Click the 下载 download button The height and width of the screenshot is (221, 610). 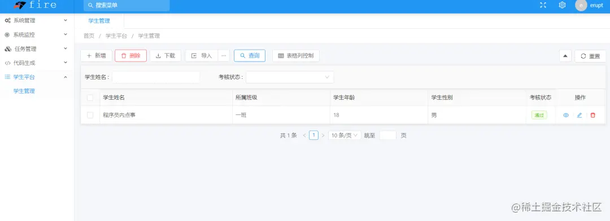tap(165, 56)
